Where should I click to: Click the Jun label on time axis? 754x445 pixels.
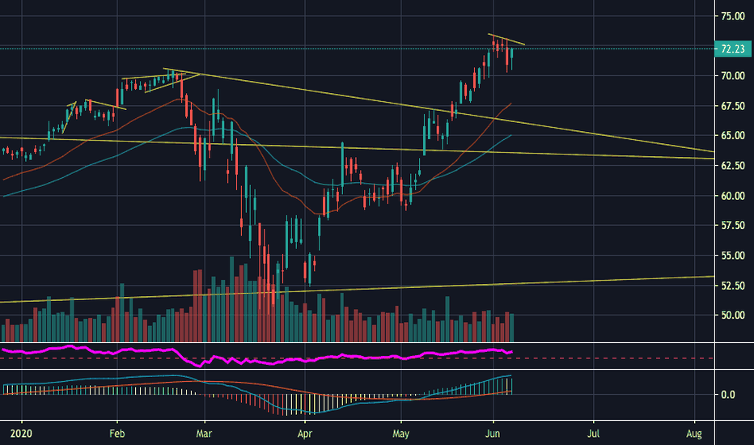493,434
